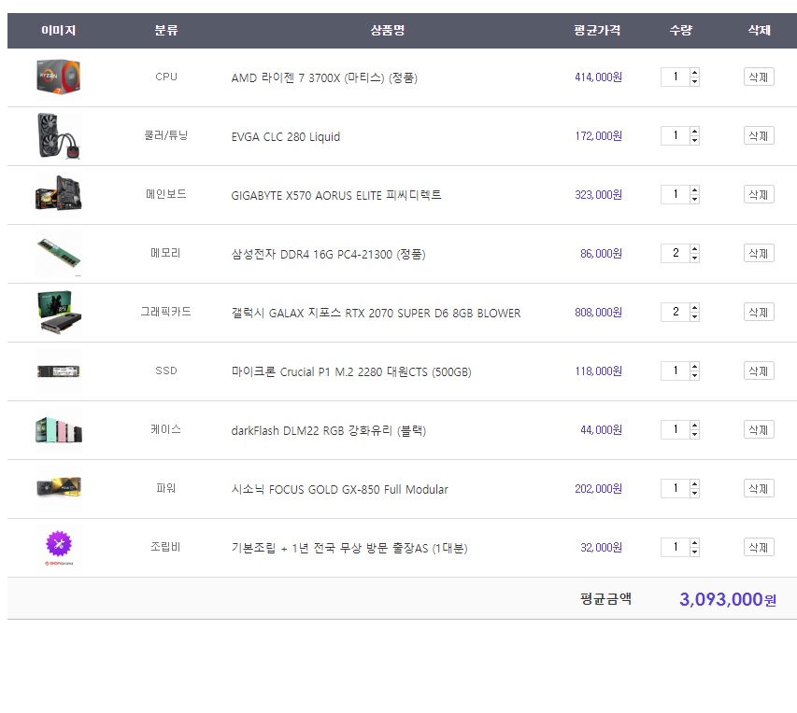
Task: Delete the 시소닉 FOCUS GOLD GX-850 row
Action: [x=759, y=488]
